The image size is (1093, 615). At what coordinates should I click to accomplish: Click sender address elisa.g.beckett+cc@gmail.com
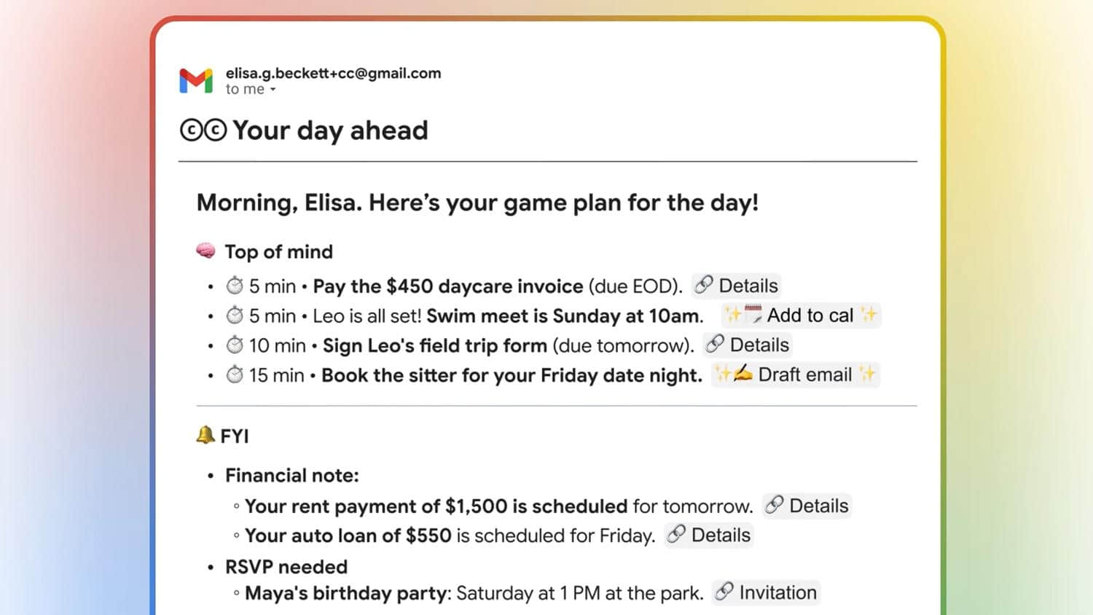(x=333, y=73)
